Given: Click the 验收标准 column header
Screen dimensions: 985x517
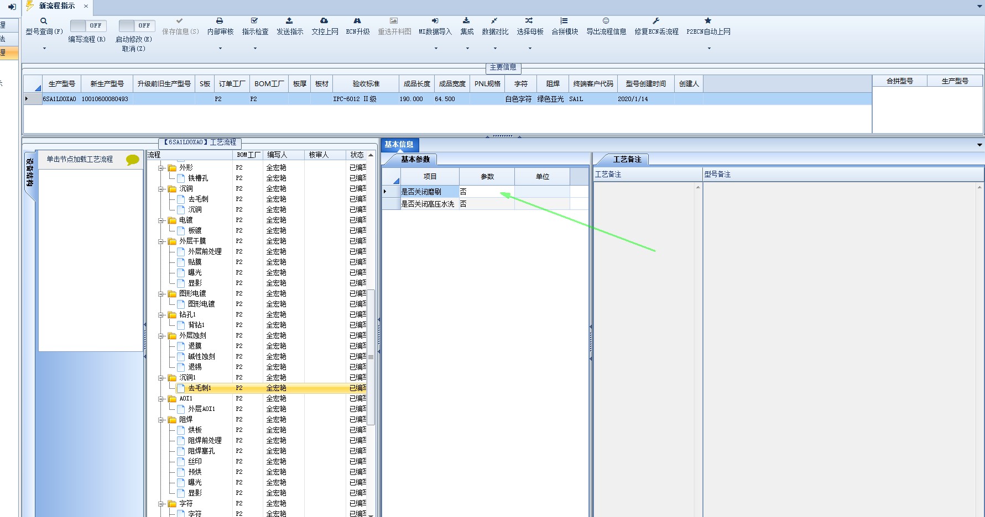Looking at the screenshot, I should 366,84.
